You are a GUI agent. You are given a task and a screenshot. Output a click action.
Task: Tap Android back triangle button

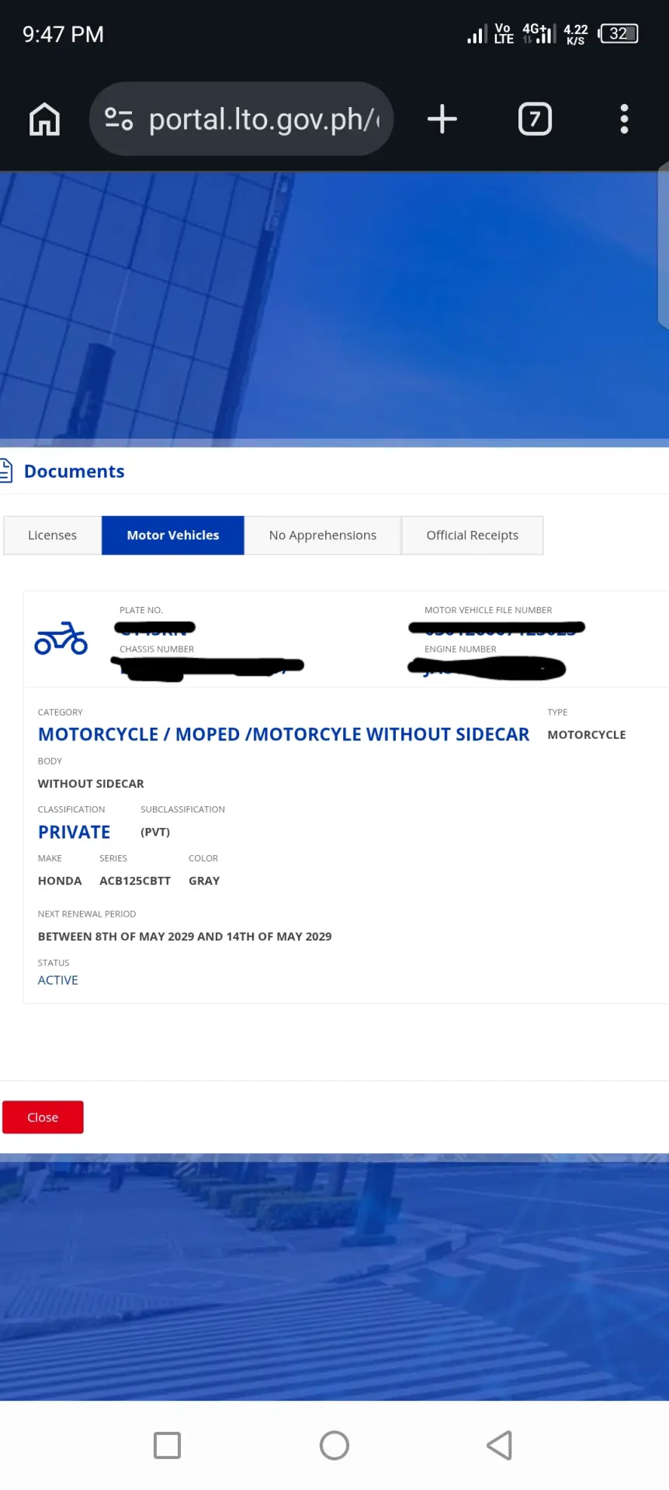pyautogui.click(x=500, y=1446)
